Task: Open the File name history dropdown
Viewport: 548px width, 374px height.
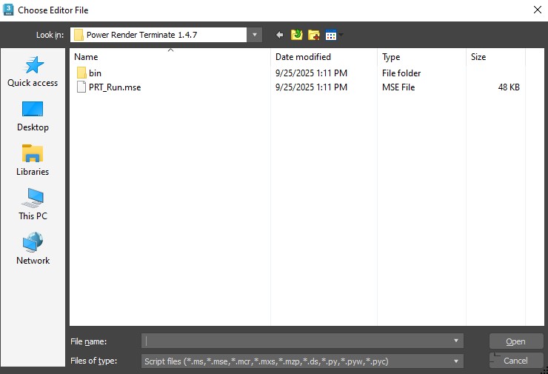Action: point(455,341)
